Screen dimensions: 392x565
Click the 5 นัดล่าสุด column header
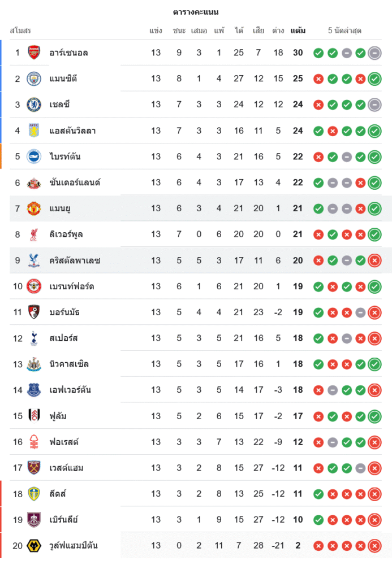click(344, 31)
